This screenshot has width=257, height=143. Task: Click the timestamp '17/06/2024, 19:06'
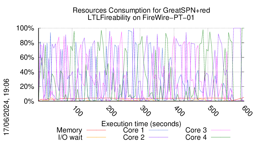(7, 107)
